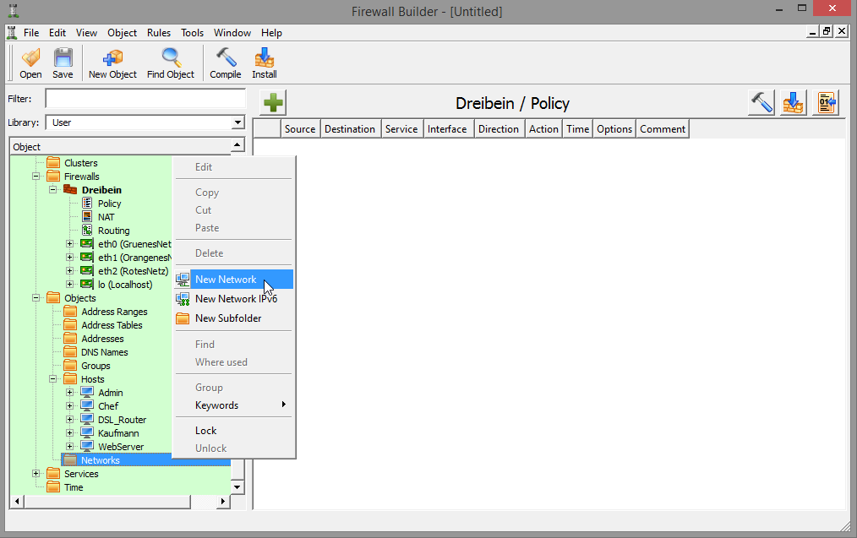857x538 pixels.
Task: Choose New Network IPv6 from context menu
Action: click(x=236, y=299)
